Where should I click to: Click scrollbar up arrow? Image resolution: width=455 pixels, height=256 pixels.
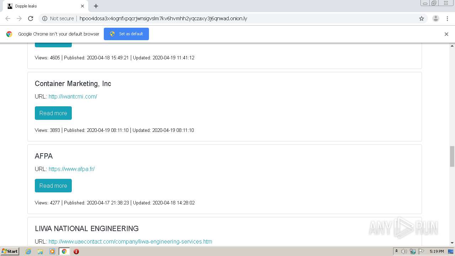452,46
